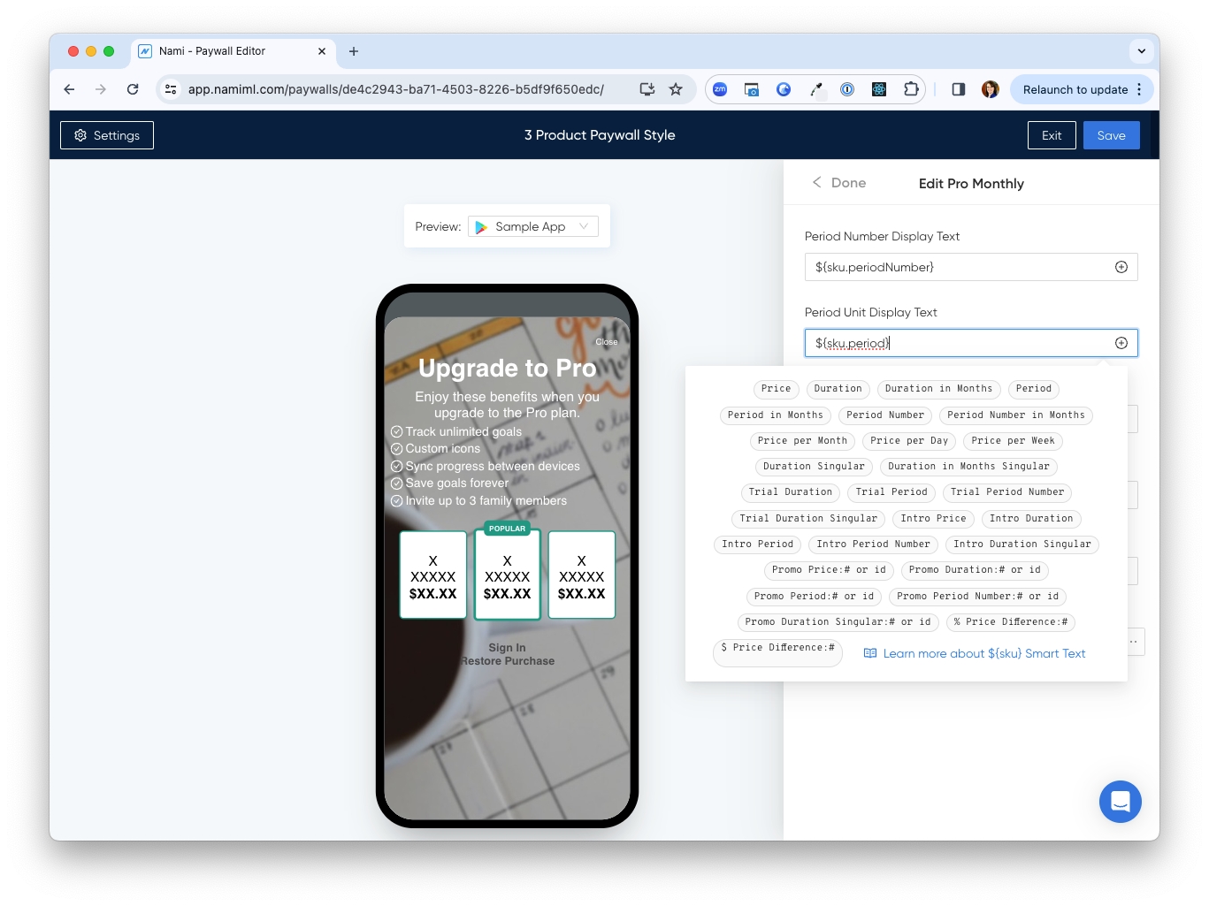This screenshot has height=906, width=1209.
Task: Open a new browser tab
Action: [x=354, y=51]
